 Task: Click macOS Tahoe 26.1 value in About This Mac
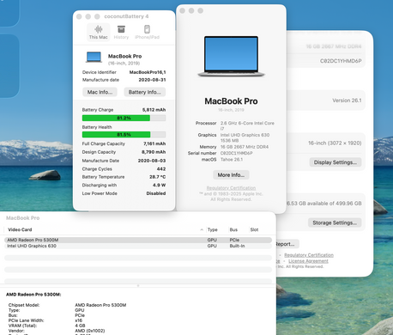232,160
